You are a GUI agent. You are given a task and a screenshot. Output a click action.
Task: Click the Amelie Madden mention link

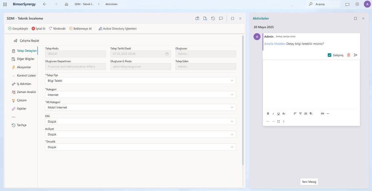click(x=275, y=44)
